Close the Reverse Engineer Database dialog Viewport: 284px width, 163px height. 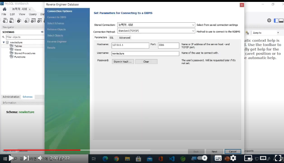[242, 5]
